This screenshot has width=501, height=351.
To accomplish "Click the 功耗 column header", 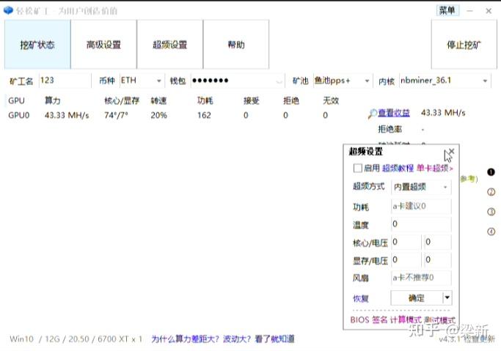I will 205,101.
